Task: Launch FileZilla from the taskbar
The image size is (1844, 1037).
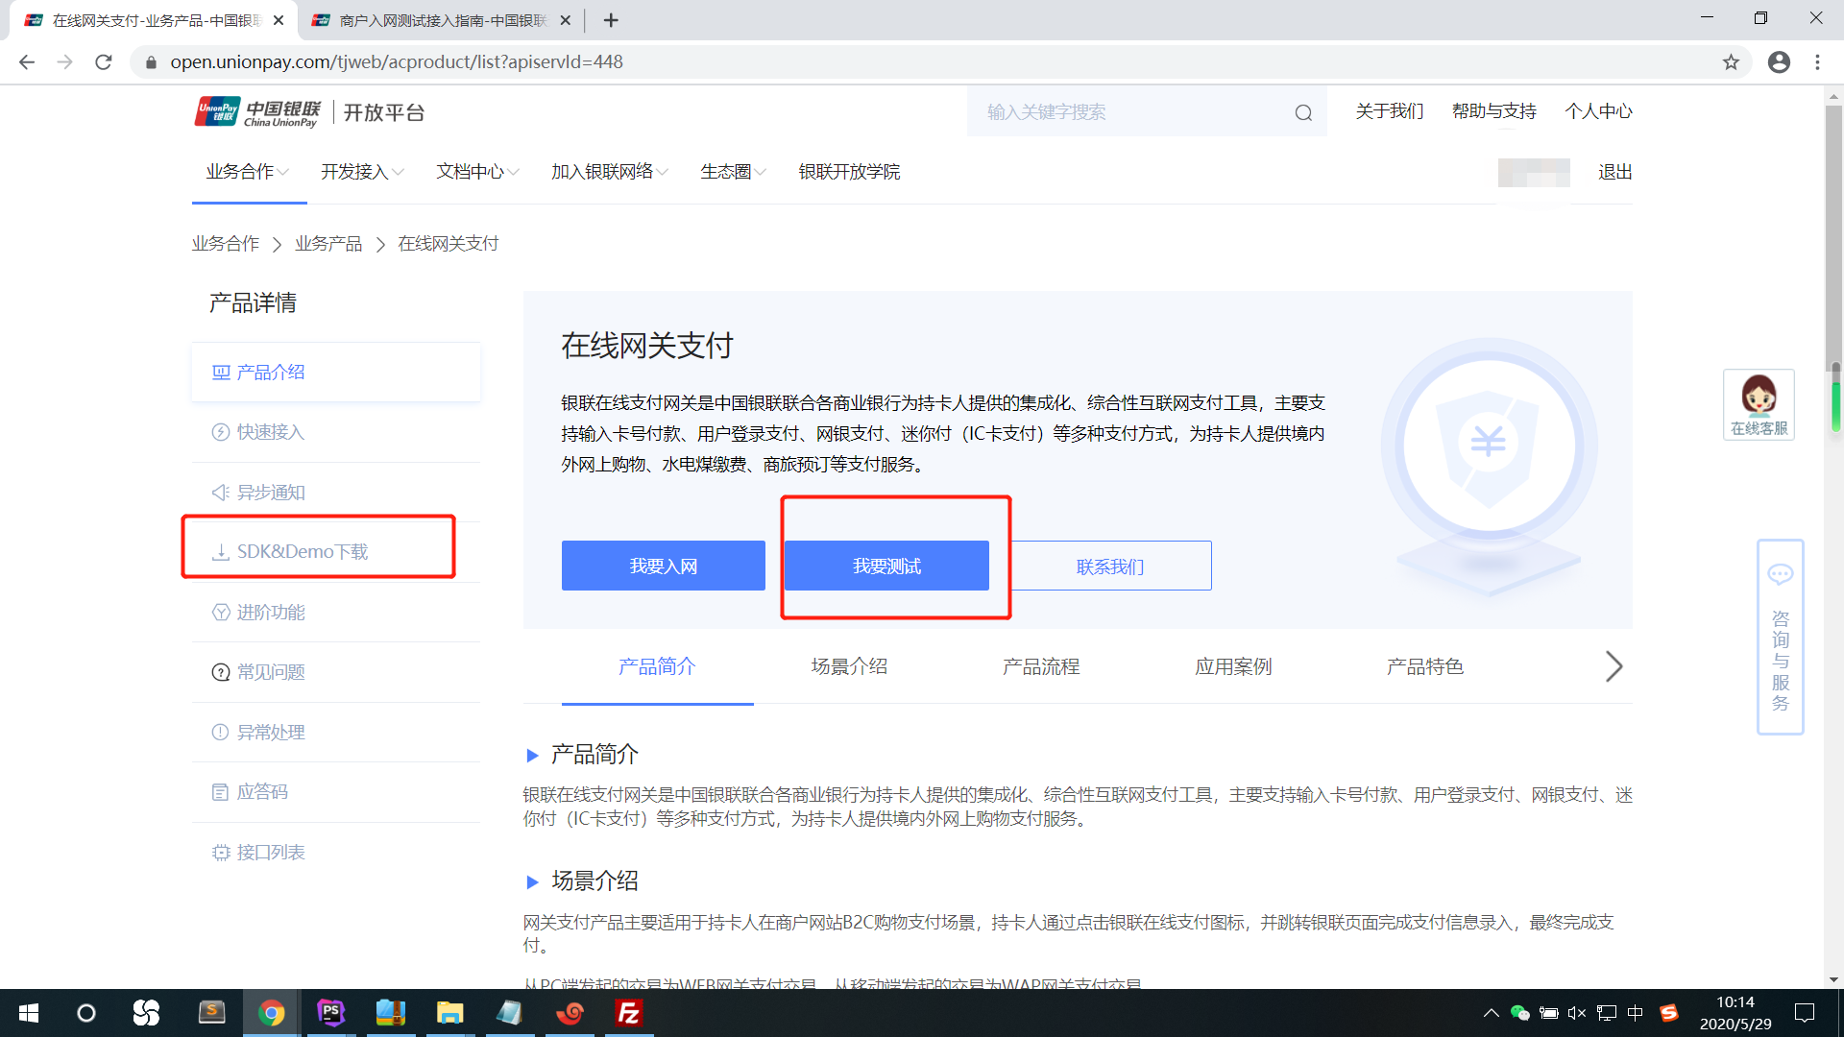Action: [x=629, y=1013]
